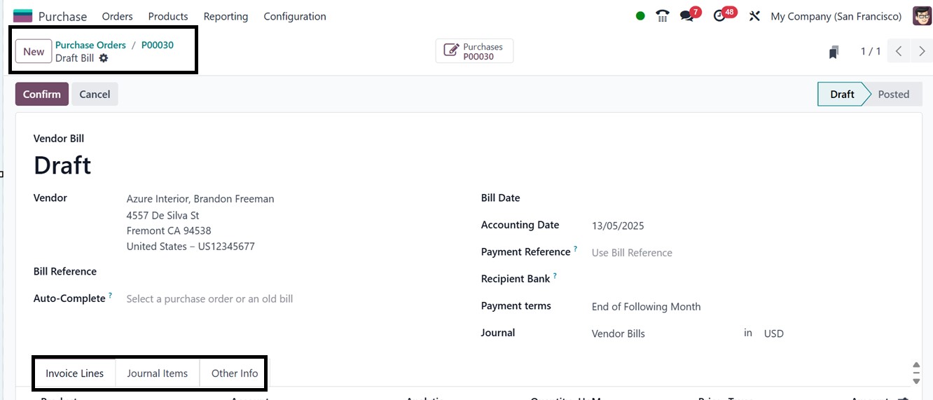Click the user avatar in top bar
The height and width of the screenshot is (400, 933).
point(922,16)
